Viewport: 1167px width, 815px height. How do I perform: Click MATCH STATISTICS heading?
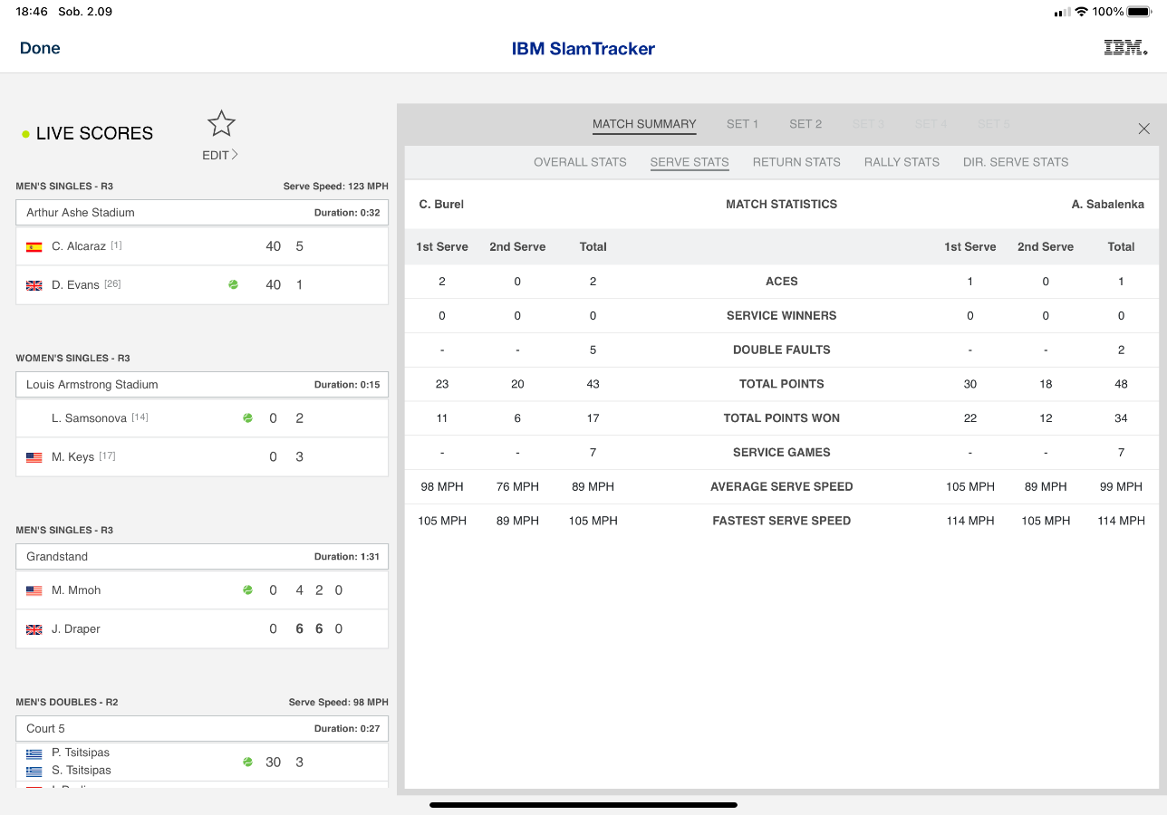781,205
